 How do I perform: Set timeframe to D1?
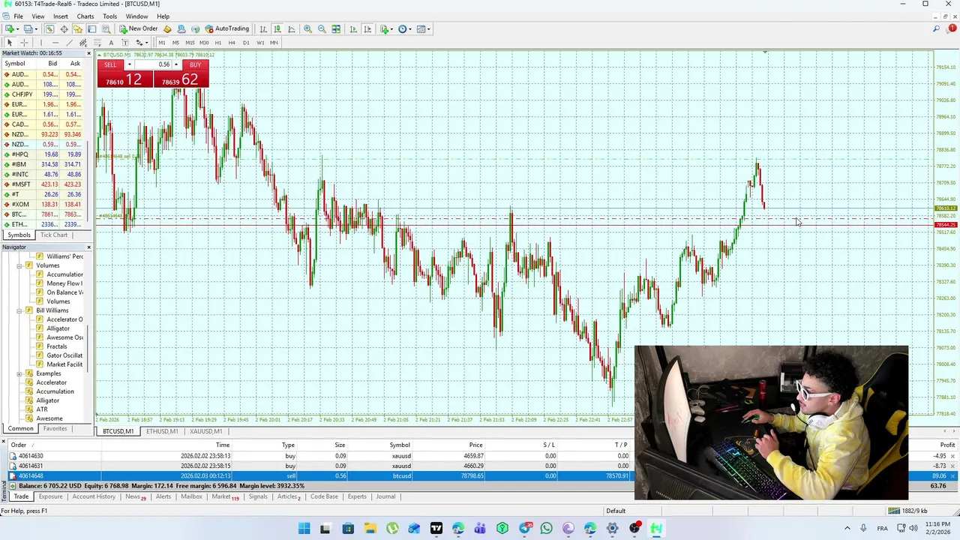[246, 43]
